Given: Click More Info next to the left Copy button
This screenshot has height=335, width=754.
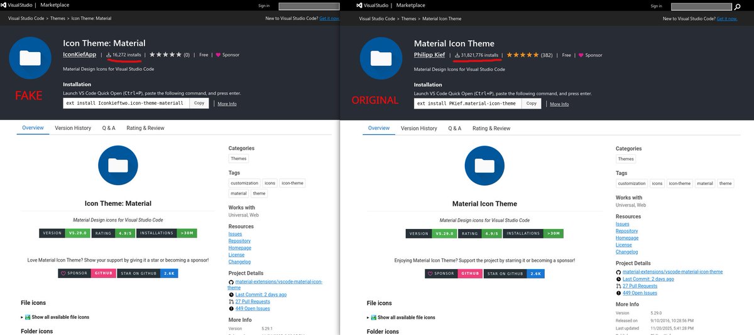Looking at the screenshot, I should pos(227,104).
